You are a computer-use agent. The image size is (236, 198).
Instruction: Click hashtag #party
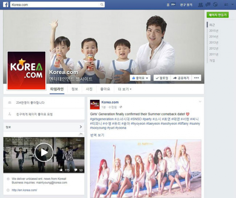[147, 119]
